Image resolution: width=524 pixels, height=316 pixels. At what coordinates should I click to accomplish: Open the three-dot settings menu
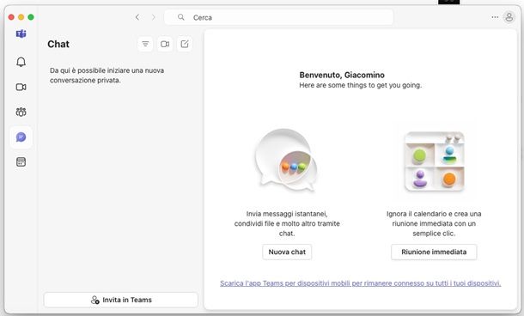pos(495,17)
